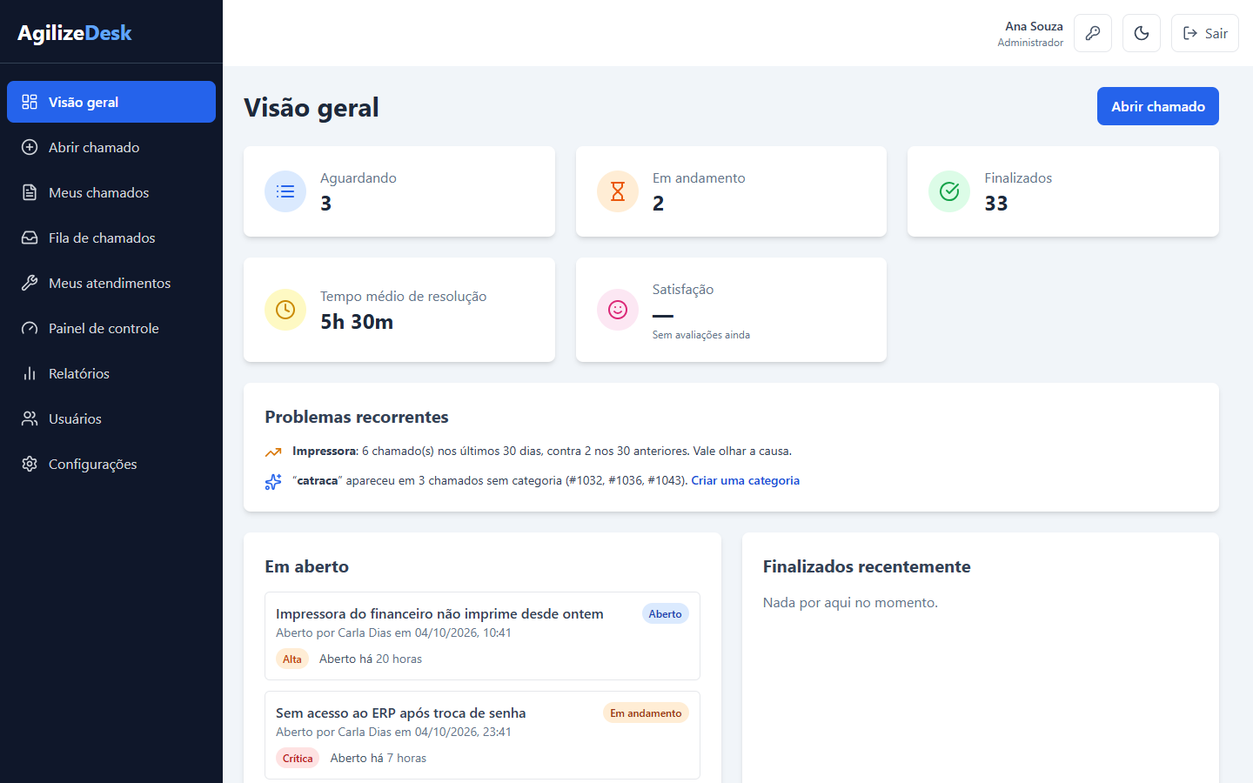The height and width of the screenshot is (783, 1253).
Task: Click the inbox icon beside Fila de chamados
Action: click(30, 238)
